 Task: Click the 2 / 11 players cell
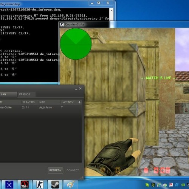(x=25, y=107)
